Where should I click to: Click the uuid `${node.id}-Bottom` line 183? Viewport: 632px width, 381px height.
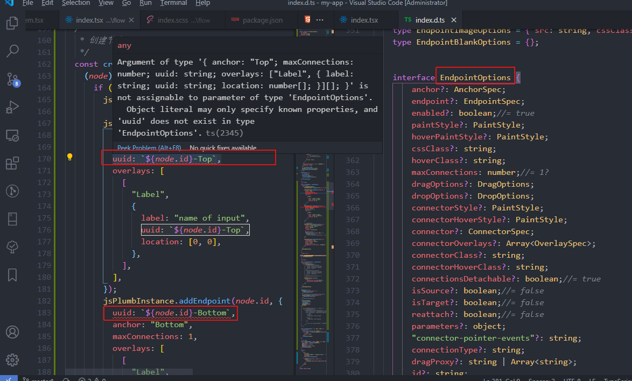pyautogui.click(x=174, y=313)
